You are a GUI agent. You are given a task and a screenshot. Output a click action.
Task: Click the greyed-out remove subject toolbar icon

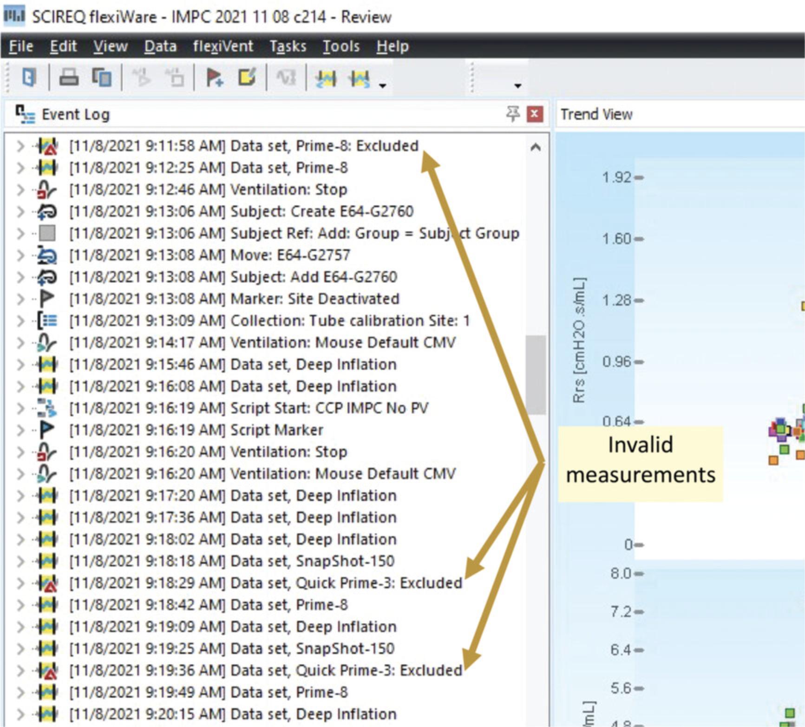coord(175,77)
